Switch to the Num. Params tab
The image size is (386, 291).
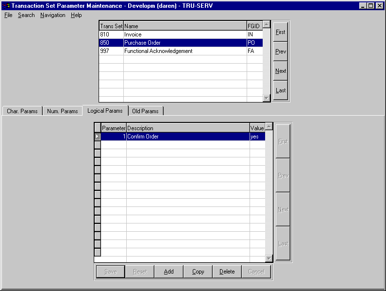(63, 111)
